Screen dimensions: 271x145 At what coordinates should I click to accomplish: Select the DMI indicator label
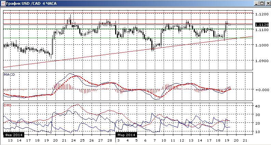7,105
